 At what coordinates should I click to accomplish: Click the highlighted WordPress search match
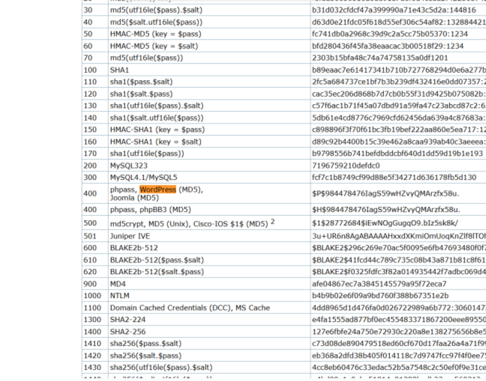click(158, 189)
